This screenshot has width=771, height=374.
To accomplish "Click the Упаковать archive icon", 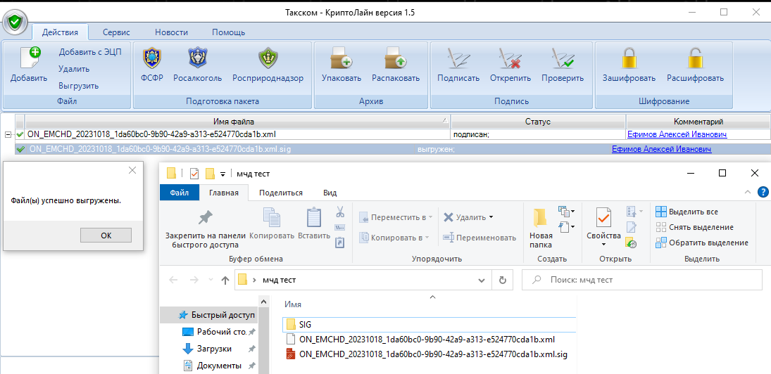I will tap(341, 58).
